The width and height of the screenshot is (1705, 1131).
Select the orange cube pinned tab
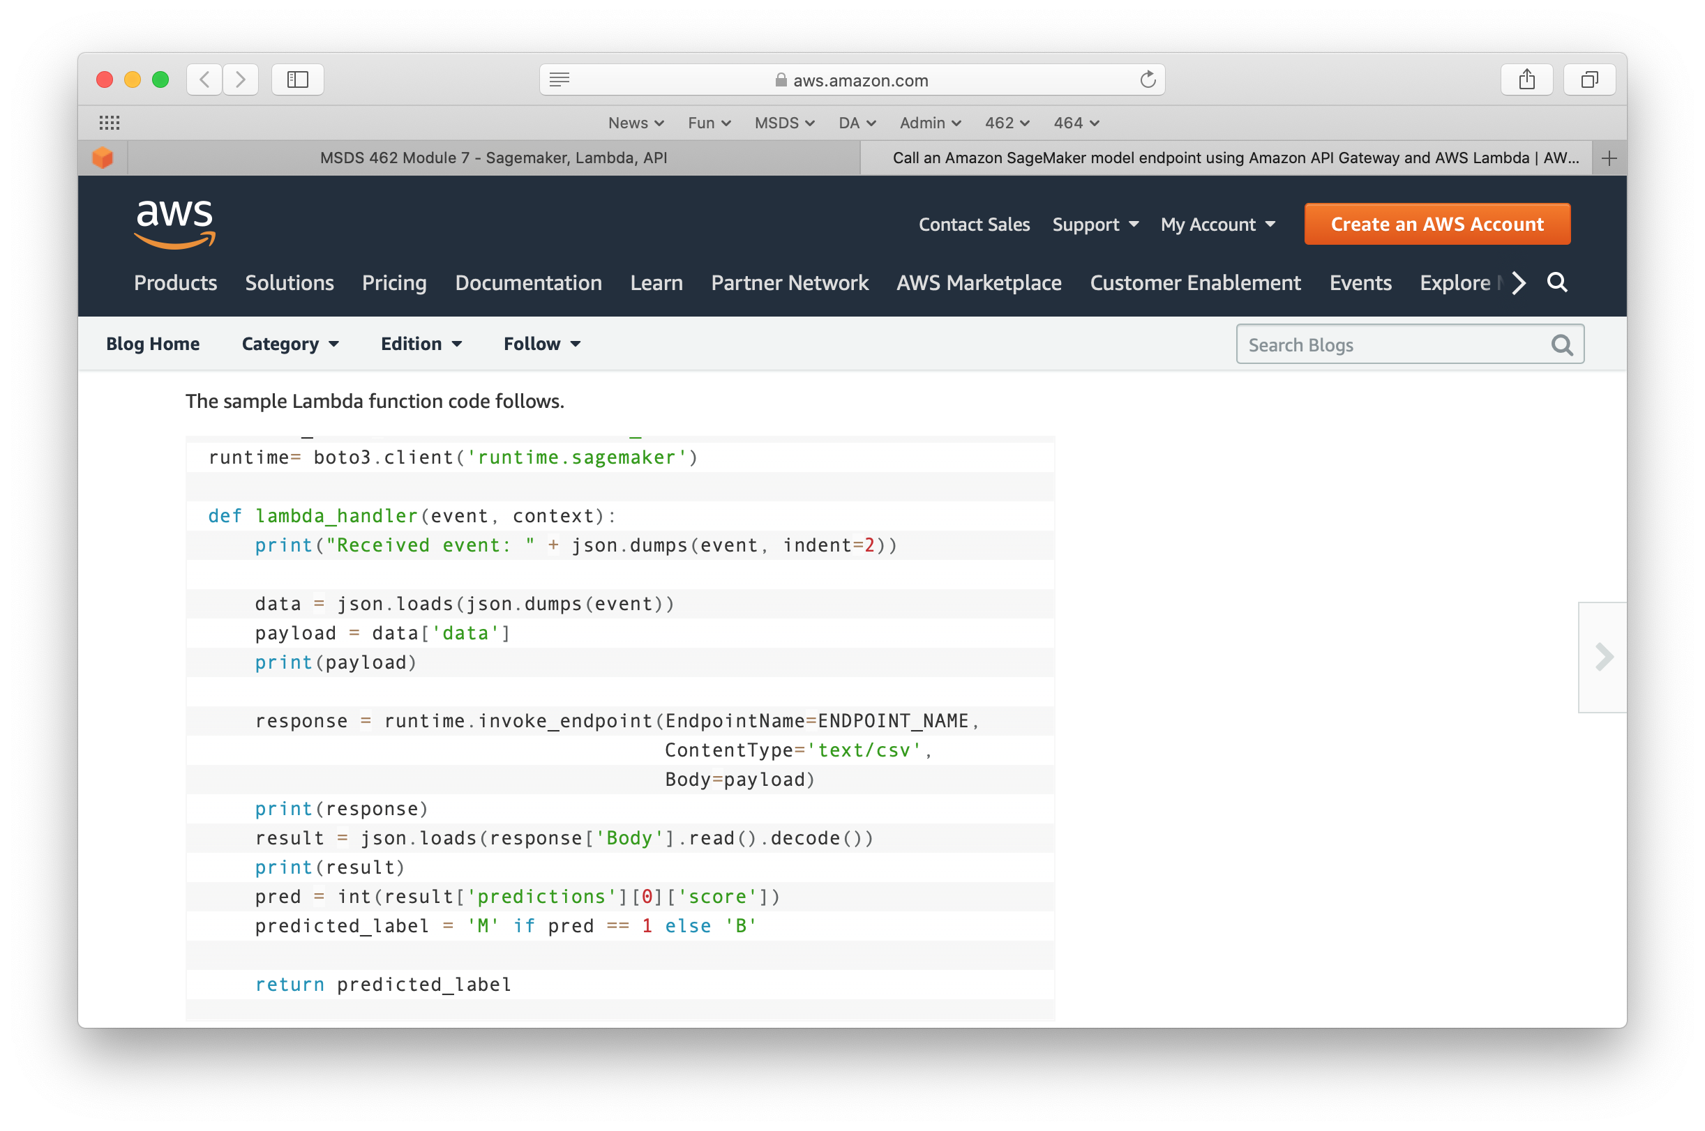click(103, 158)
